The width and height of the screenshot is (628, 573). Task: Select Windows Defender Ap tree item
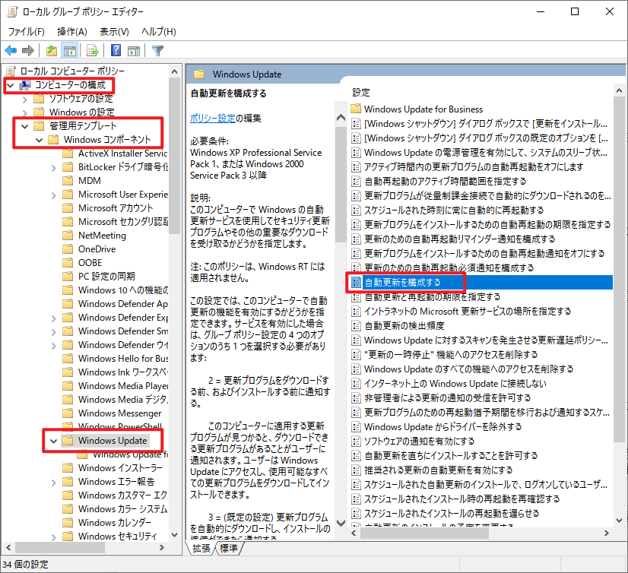123,303
